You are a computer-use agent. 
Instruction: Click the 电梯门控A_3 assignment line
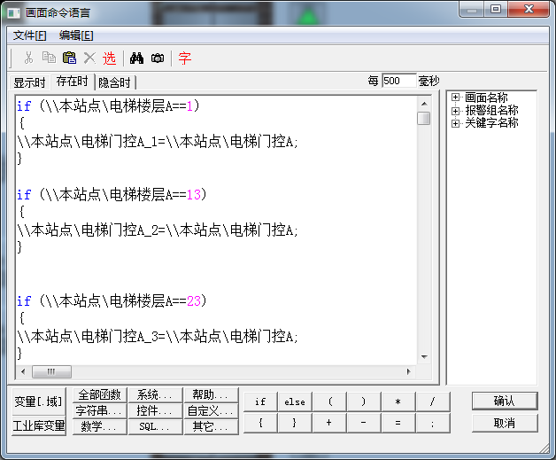tap(158, 337)
